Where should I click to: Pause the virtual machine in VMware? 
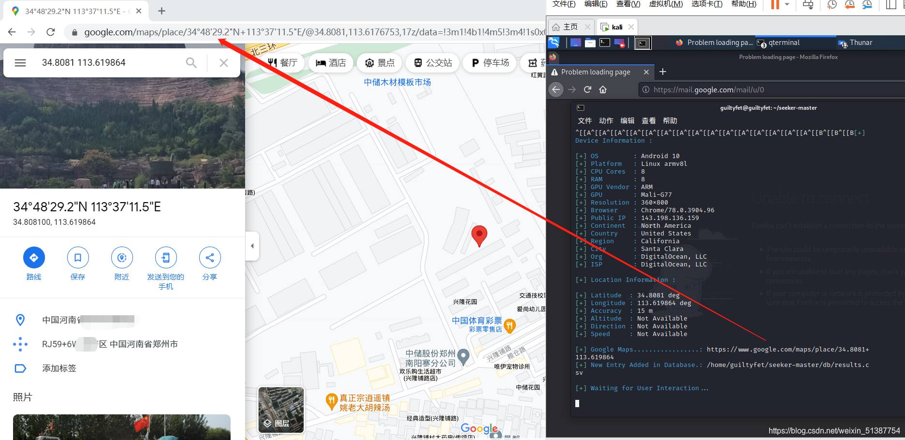pyautogui.click(x=775, y=4)
